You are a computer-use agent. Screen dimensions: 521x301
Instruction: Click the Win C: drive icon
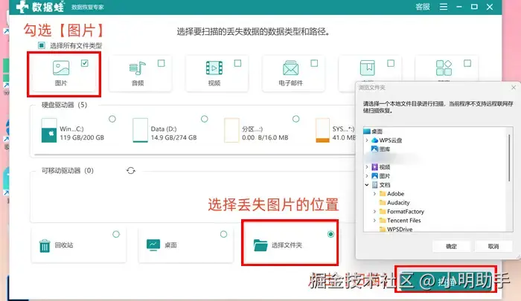(x=49, y=130)
